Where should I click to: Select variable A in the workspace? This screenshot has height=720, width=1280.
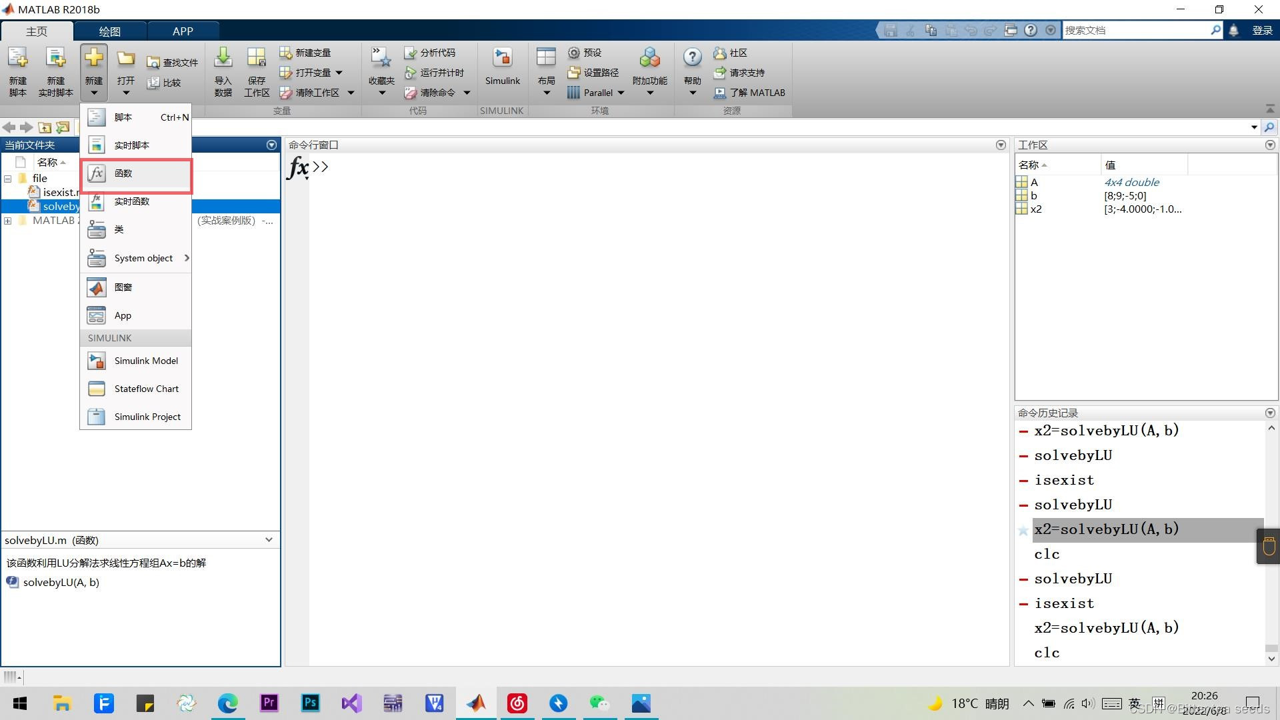tap(1034, 182)
